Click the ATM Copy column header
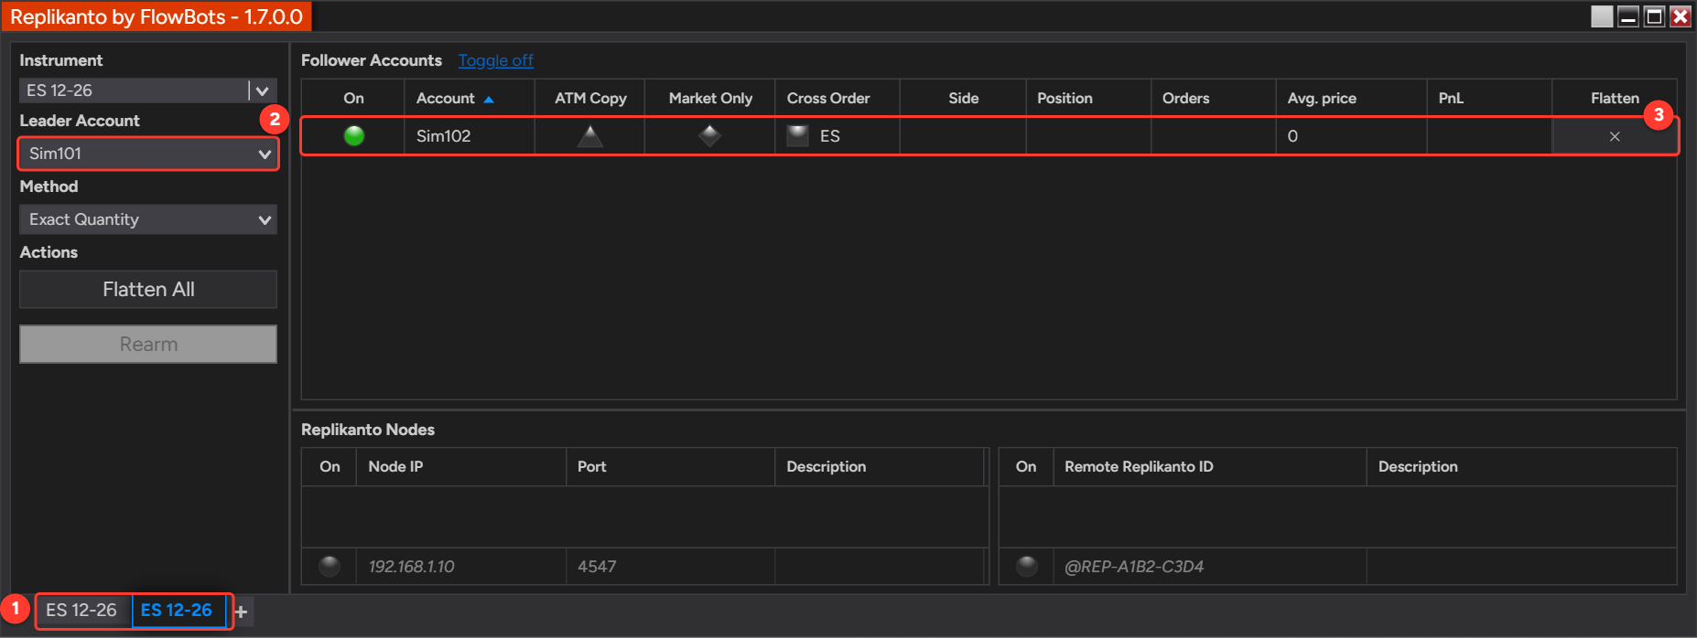1697x638 pixels. coord(590,98)
